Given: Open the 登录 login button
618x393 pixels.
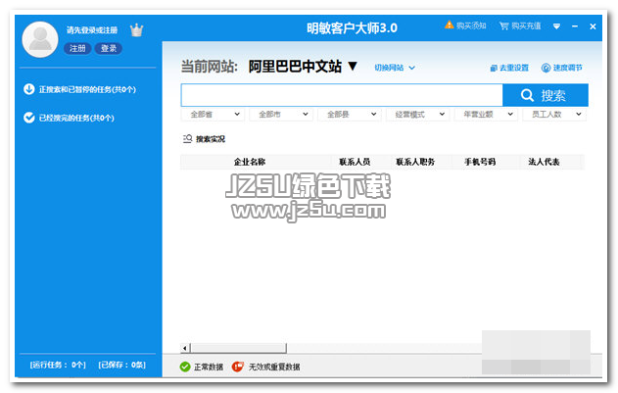Looking at the screenshot, I should [109, 49].
